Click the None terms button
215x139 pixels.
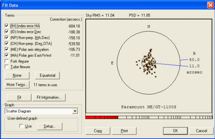click(x=17, y=75)
